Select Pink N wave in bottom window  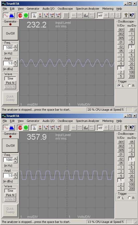(x=10, y=195)
